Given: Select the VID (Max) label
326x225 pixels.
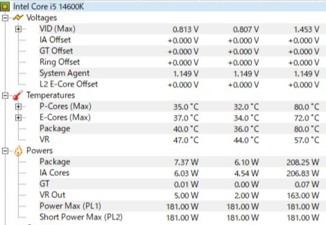Looking at the screenshot, I should [57, 29].
